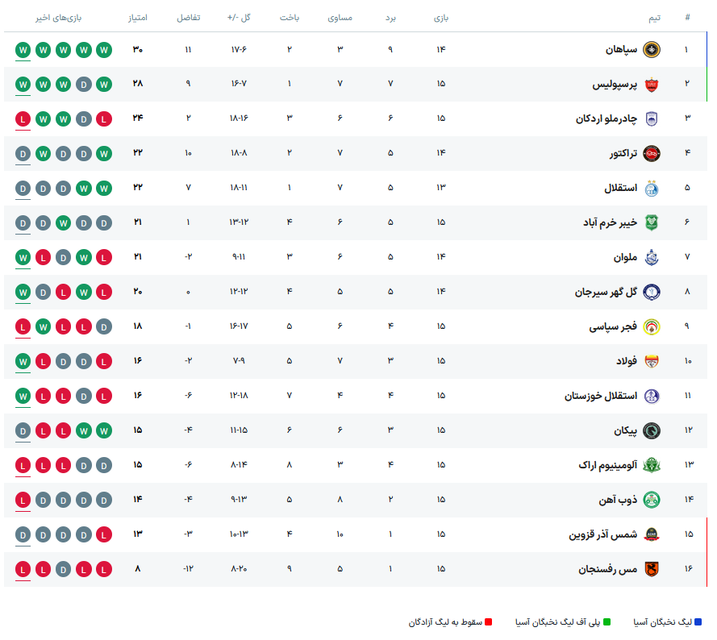Open the چادرملو اردکان team name link
This screenshot has height=640, width=717.
[607, 118]
